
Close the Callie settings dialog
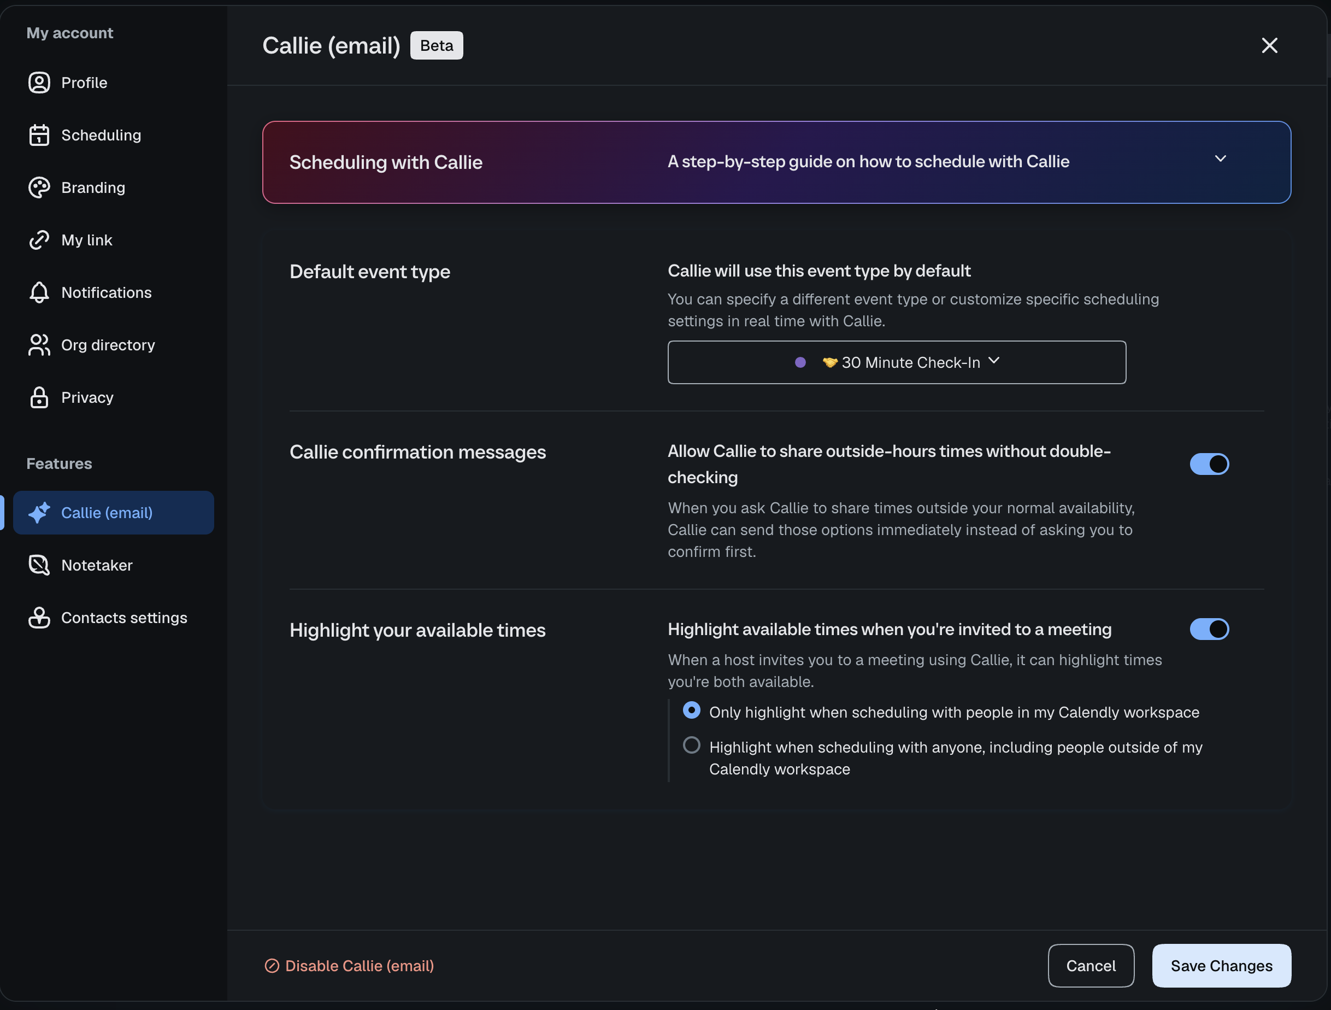(1270, 45)
